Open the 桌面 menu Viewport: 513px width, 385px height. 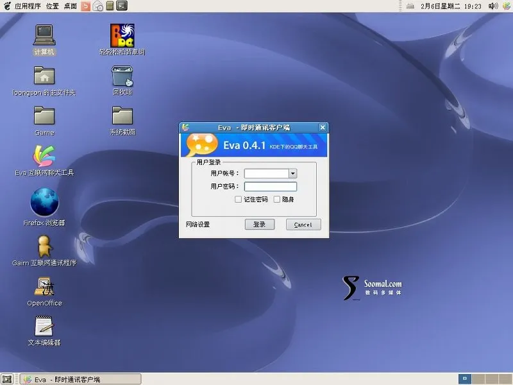coord(71,6)
